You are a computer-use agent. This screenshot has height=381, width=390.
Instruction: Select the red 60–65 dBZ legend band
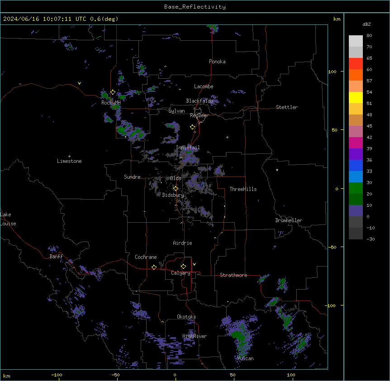pyautogui.click(x=356, y=64)
